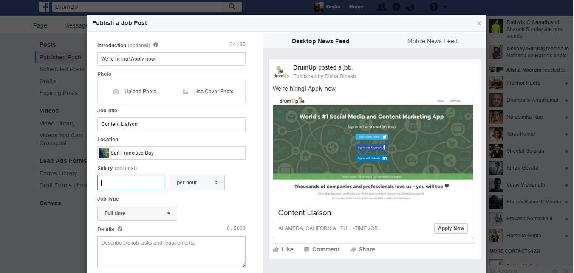Click Tejas Kumar's avatar in contacts
This screenshot has height=273, width=574.
pos(496,134)
